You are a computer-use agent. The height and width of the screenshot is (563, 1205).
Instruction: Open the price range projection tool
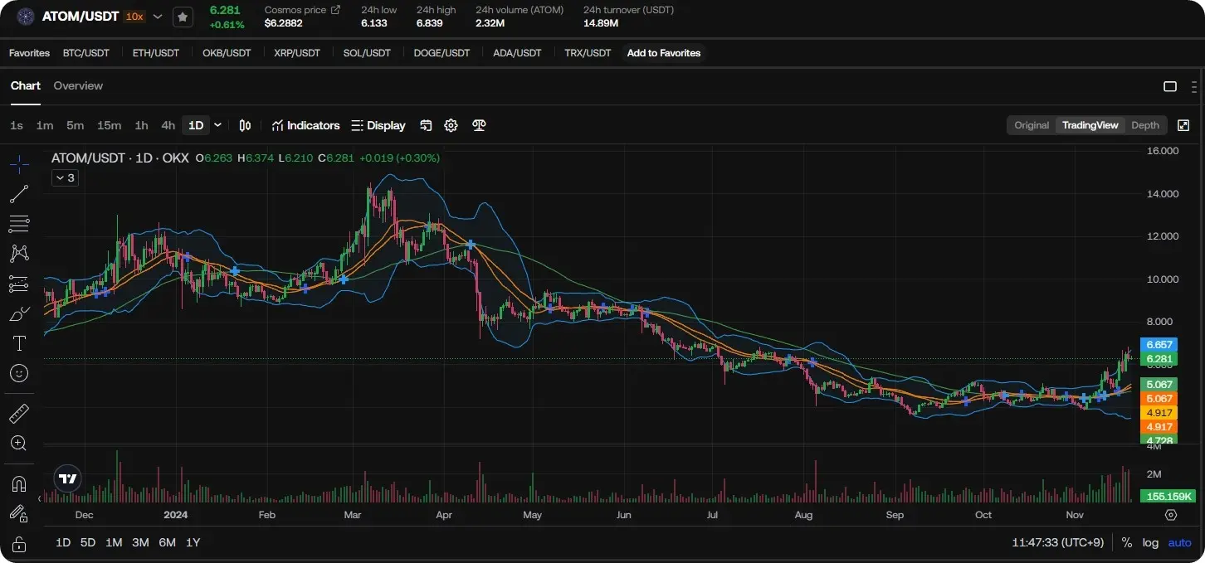click(19, 284)
